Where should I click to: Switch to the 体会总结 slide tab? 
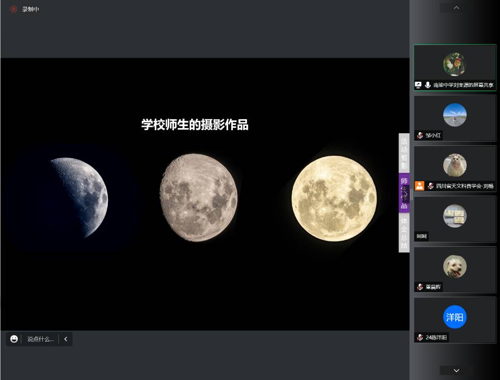[404, 233]
